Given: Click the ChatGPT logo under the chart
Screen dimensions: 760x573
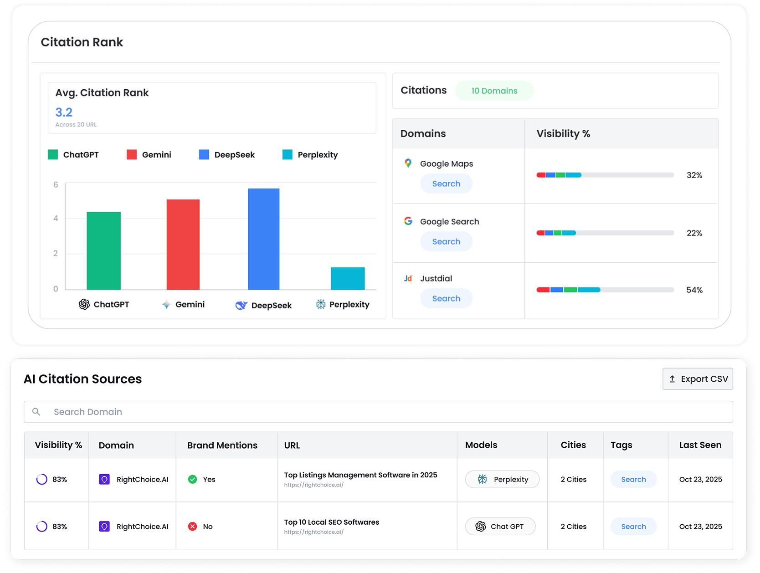Looking at the screenshot, I should pyautogui.click(x=84, y=304).
